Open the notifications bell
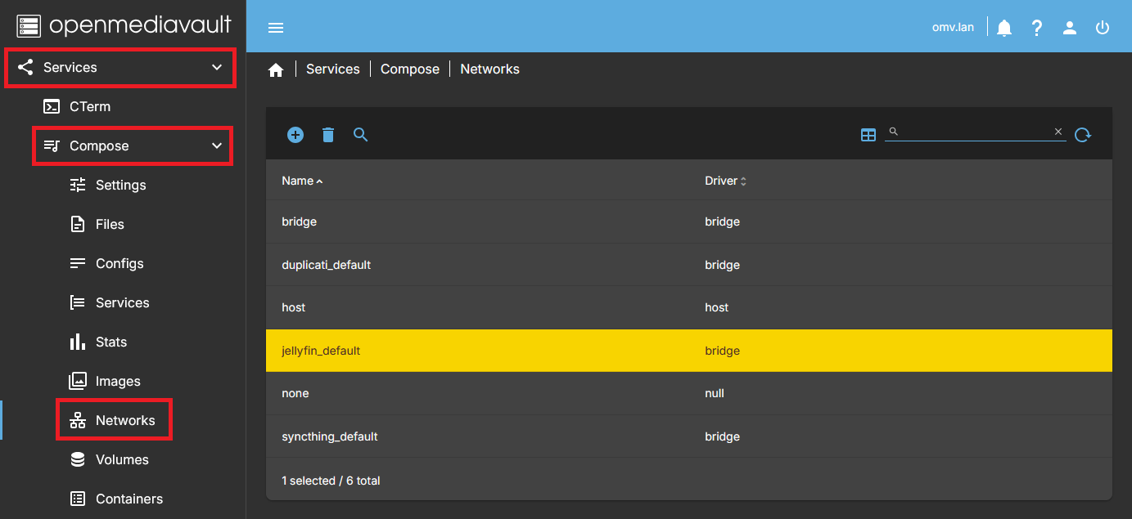The height and width of the screenshot is (519, 1132). pos(1004,28)
